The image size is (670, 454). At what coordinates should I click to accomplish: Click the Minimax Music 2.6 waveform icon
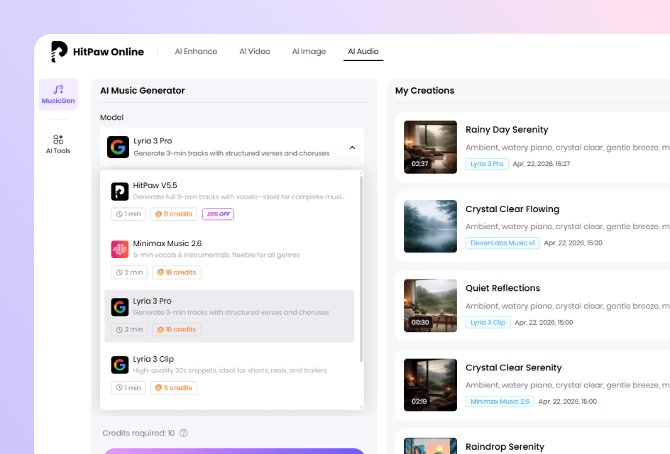click(120, 250)
